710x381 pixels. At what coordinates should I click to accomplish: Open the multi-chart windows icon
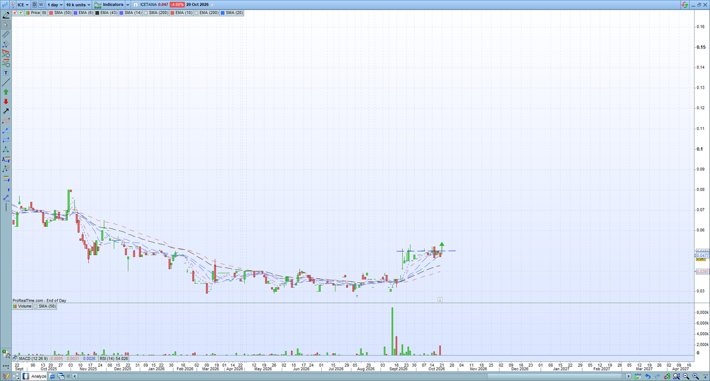(61, 376)
